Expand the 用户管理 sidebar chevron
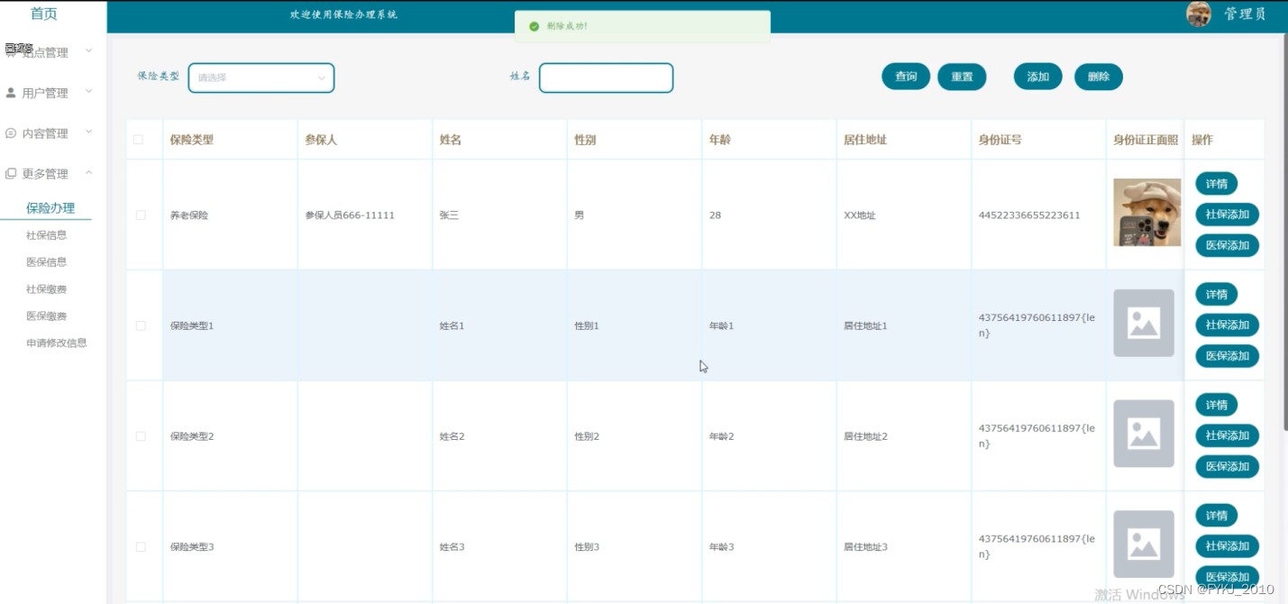 click(88, 92)
